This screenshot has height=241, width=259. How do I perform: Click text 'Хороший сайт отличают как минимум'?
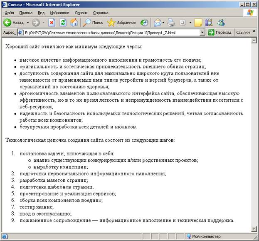52,47
